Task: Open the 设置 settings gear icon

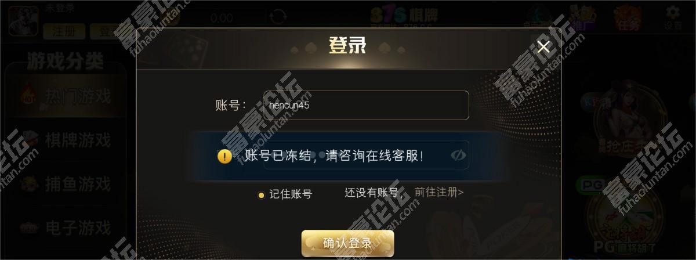Action: (x=673, y=17)
